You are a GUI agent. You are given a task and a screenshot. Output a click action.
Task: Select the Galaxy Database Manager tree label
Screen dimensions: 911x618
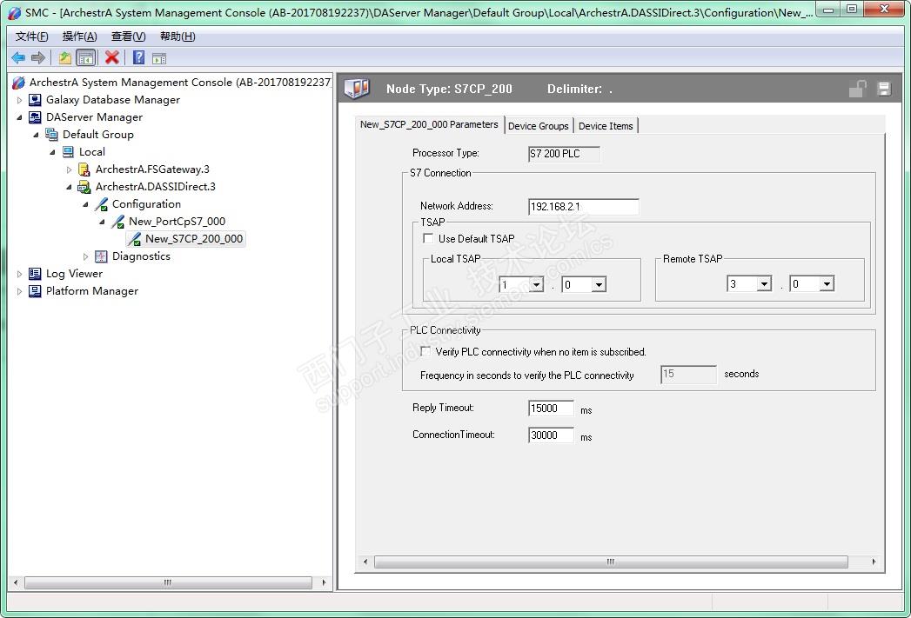[x=113, y=100]
